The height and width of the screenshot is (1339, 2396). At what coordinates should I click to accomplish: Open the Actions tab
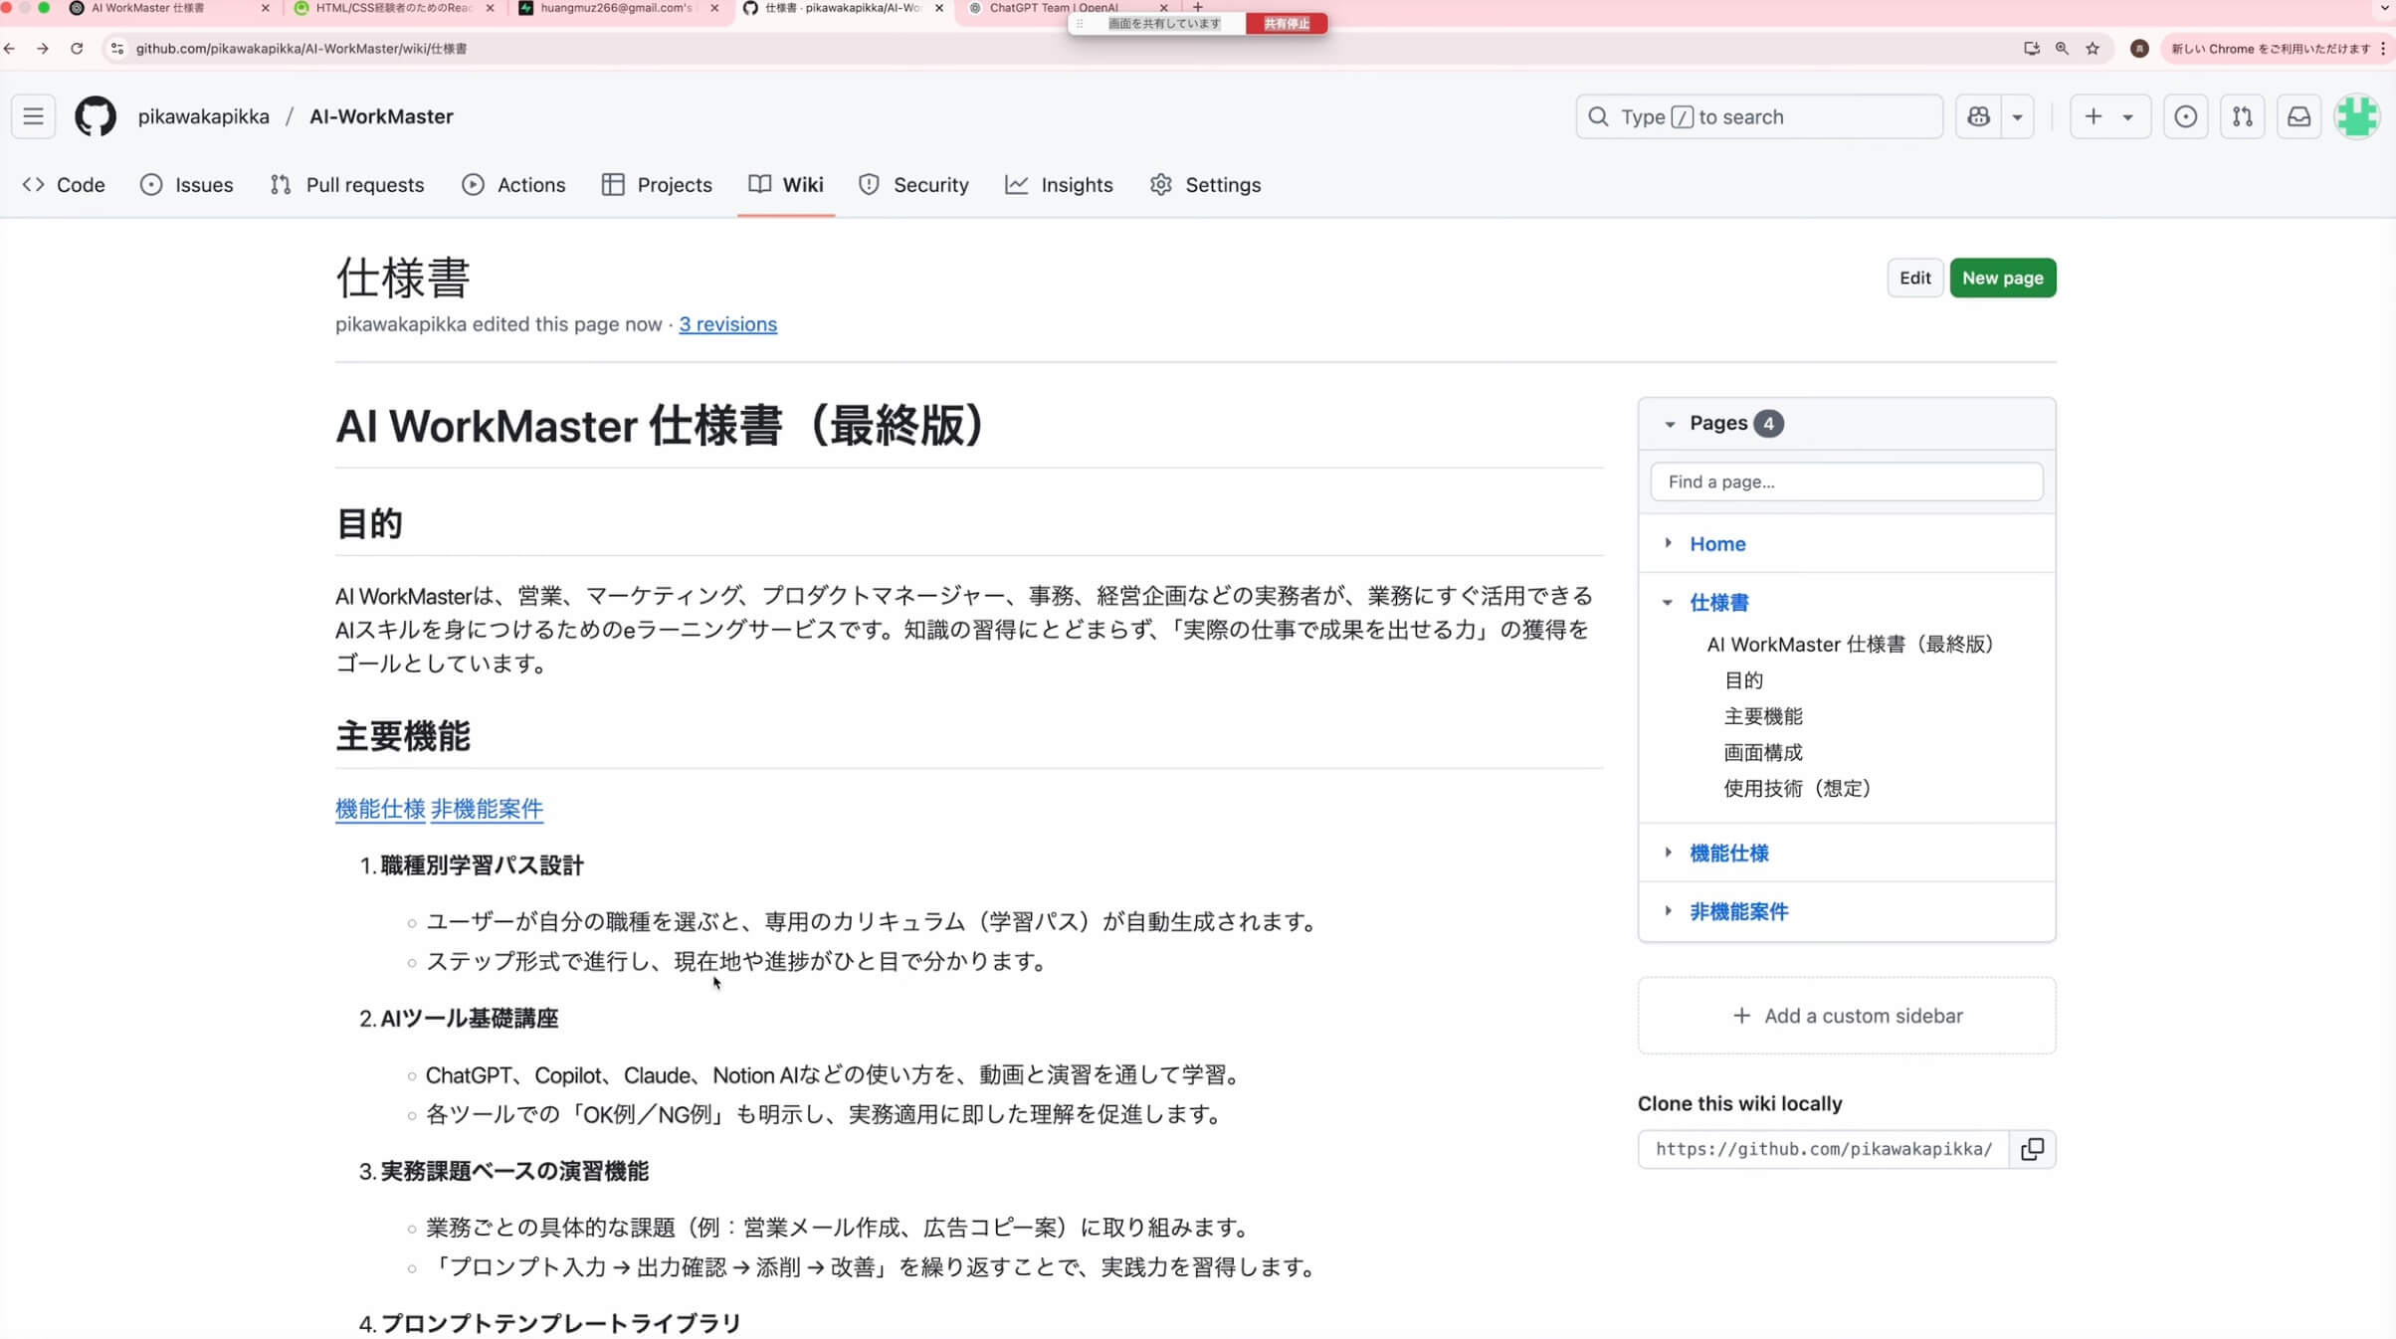point(513,185)
